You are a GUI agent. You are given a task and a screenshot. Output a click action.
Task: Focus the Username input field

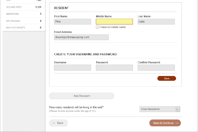point(72,68)
